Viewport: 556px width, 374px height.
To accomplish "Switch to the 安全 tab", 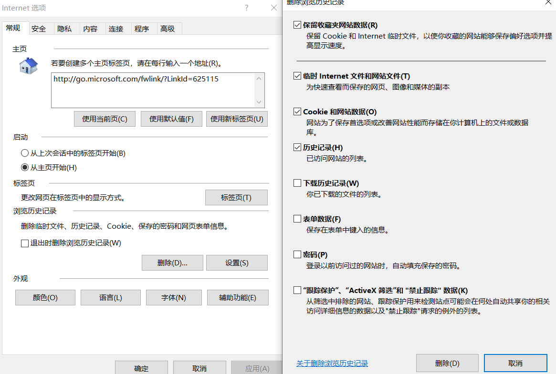I will click(x=39, y=29).
